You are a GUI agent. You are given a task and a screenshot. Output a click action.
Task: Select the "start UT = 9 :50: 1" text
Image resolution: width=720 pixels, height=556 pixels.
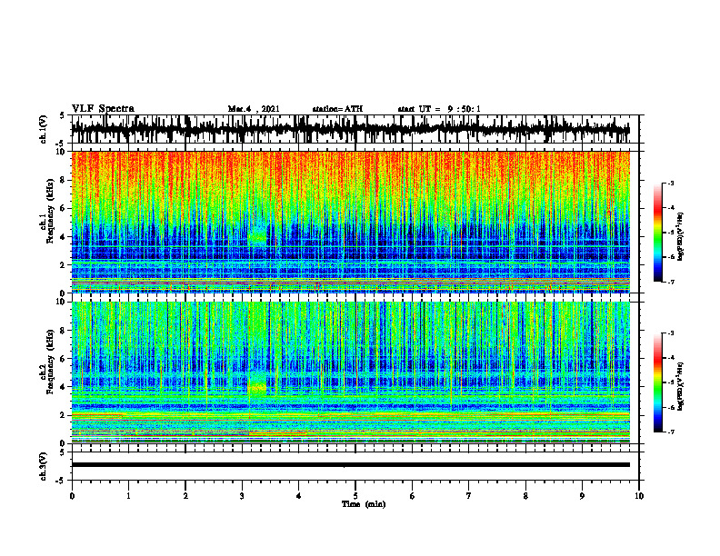(x=439, y=109)
